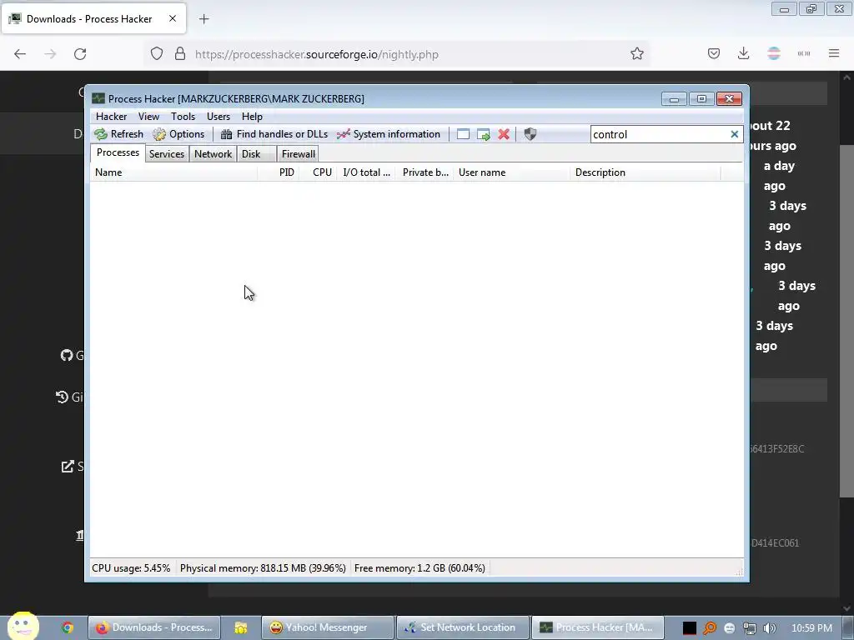Click the Firefox extension icon beside avatar

point(803,54)
